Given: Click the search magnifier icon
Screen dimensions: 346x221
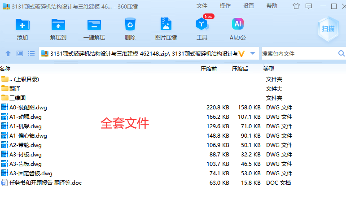Looking at the screenshot, I should [x=342, y=53].
